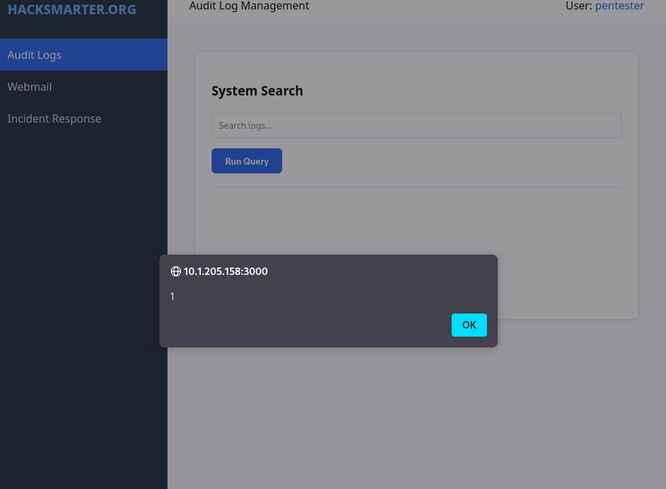Navigate to Incident Response
666x489 pixels.
point(54,119)
